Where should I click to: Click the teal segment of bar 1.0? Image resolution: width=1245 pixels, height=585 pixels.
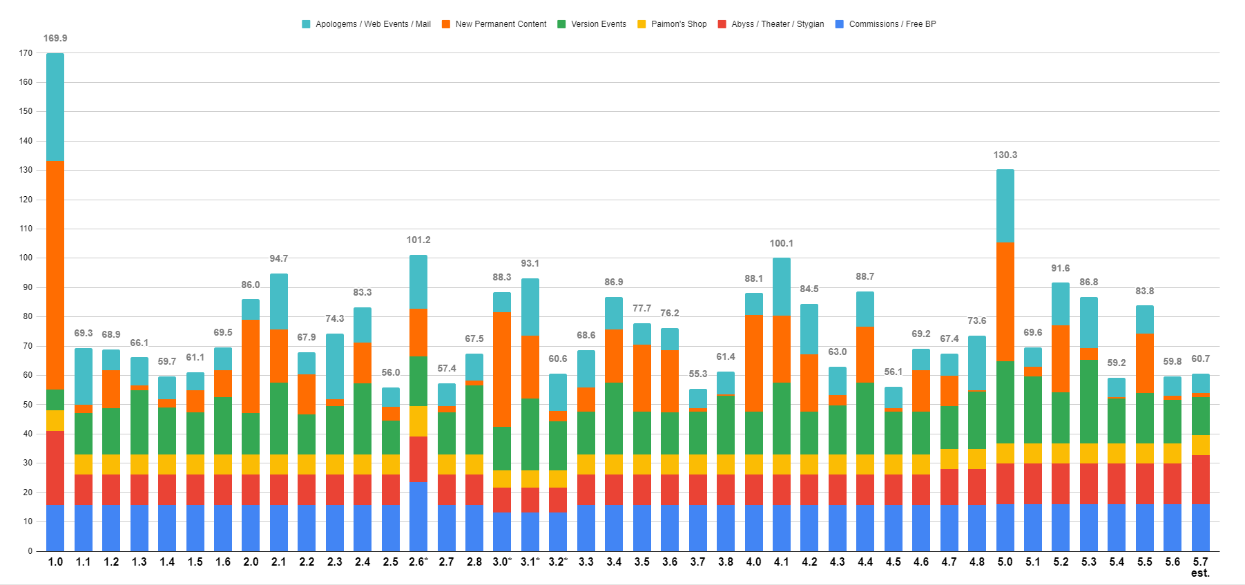coord(55,107)
